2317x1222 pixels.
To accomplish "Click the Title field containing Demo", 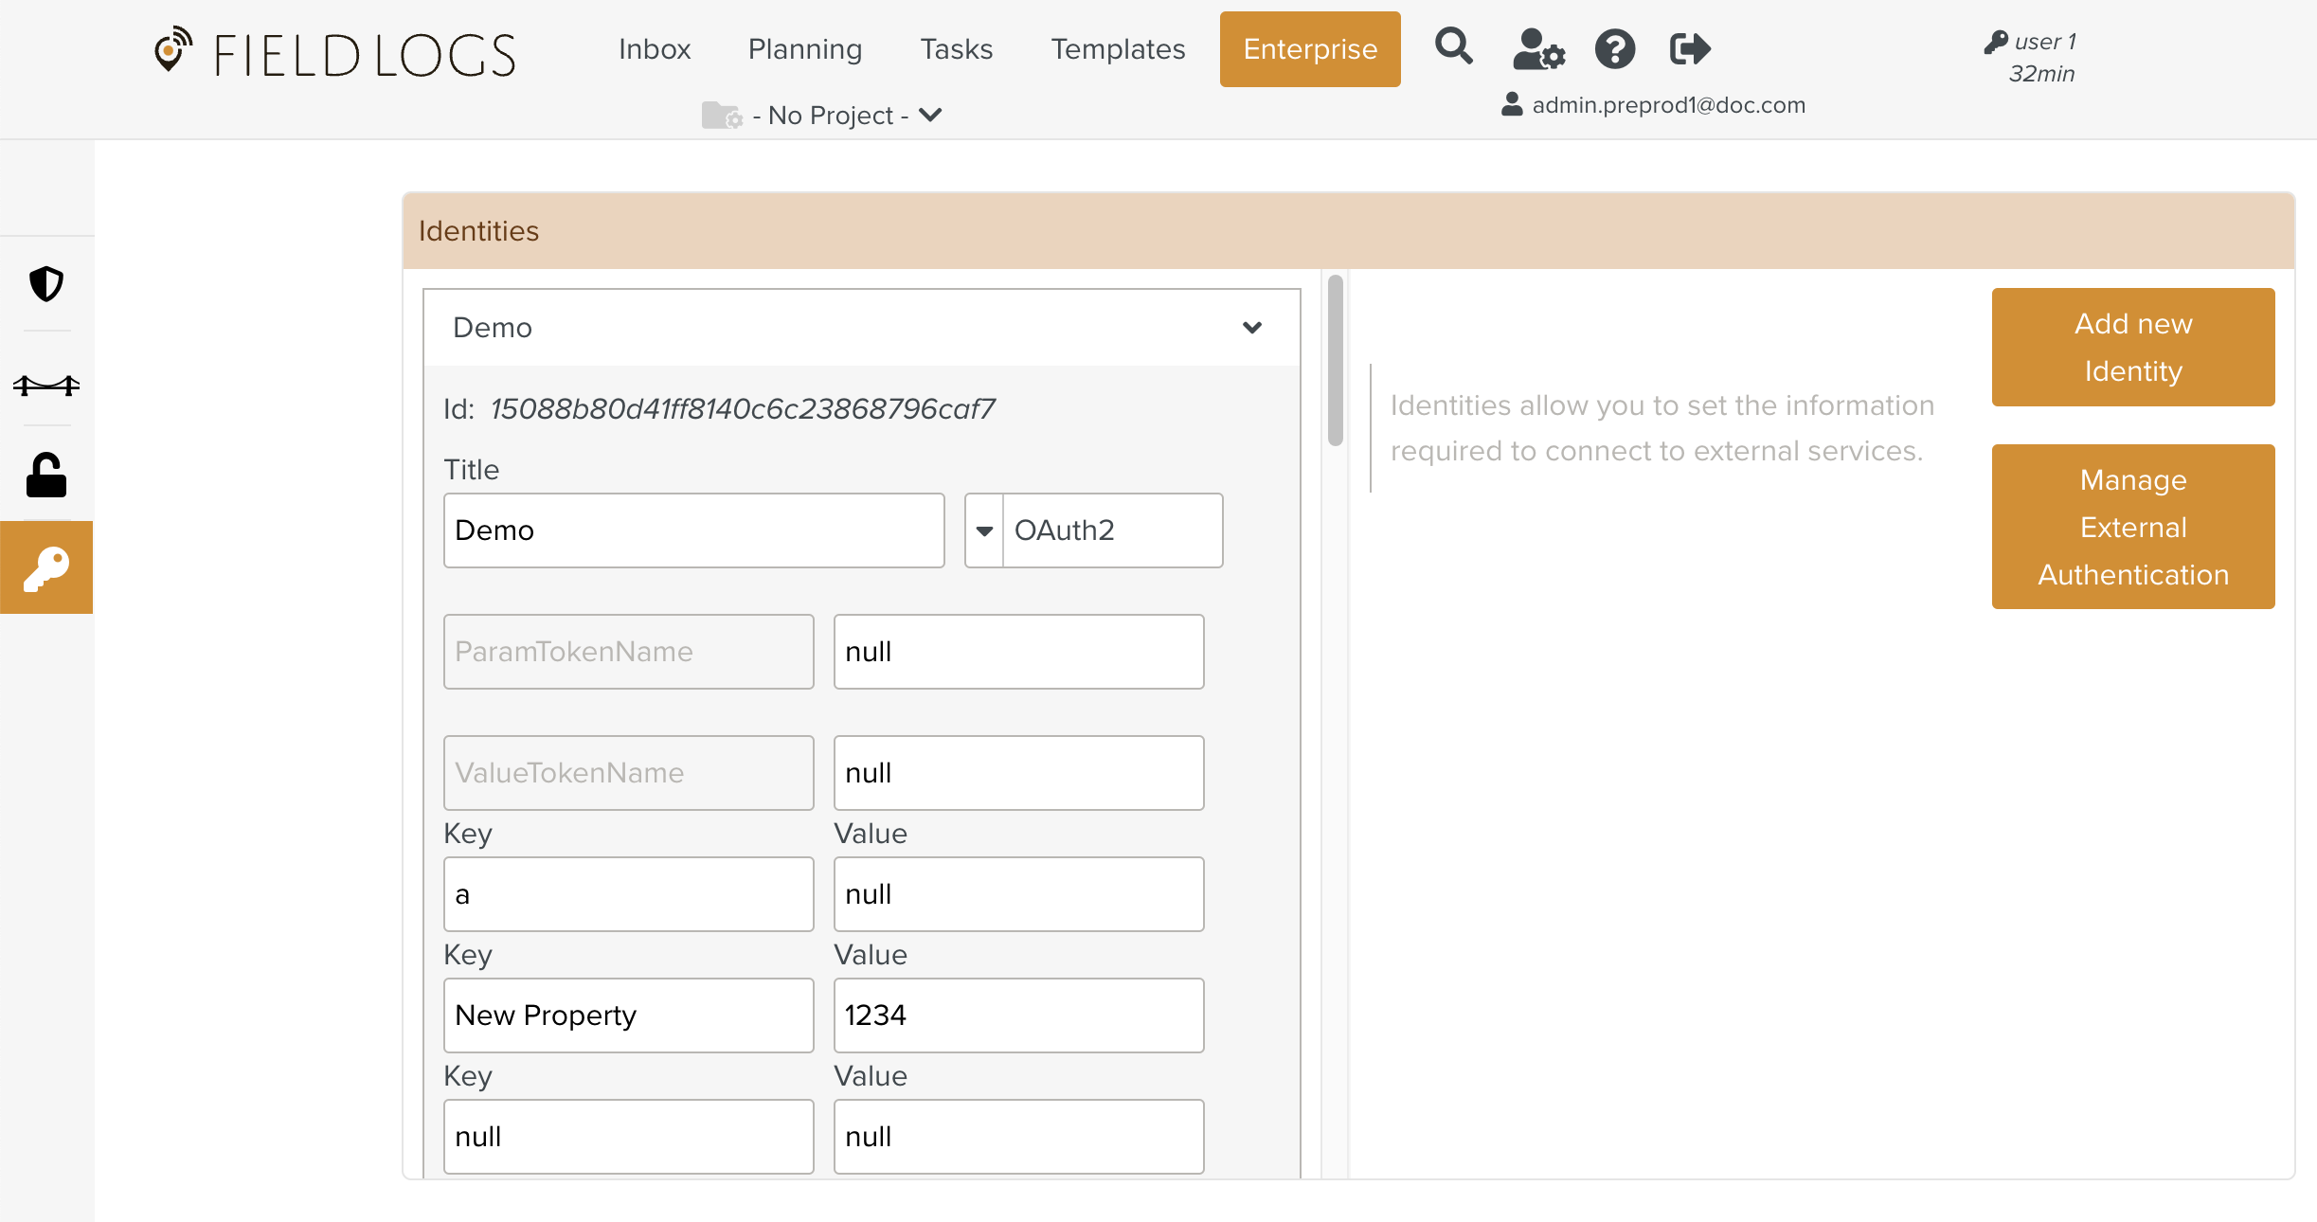I will point(693,530).
